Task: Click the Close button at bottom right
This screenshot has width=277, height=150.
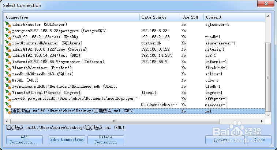Action: click(x=259, y=140)
